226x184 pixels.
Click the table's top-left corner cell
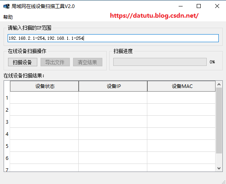7,86
